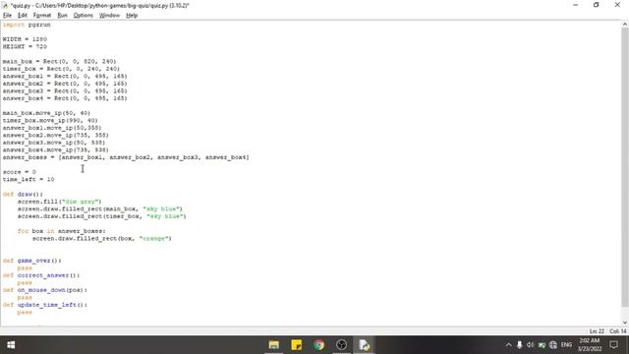This screenshot has height=354, width=629.
Task: Click the battery tray icon
Action: point(542,345)
